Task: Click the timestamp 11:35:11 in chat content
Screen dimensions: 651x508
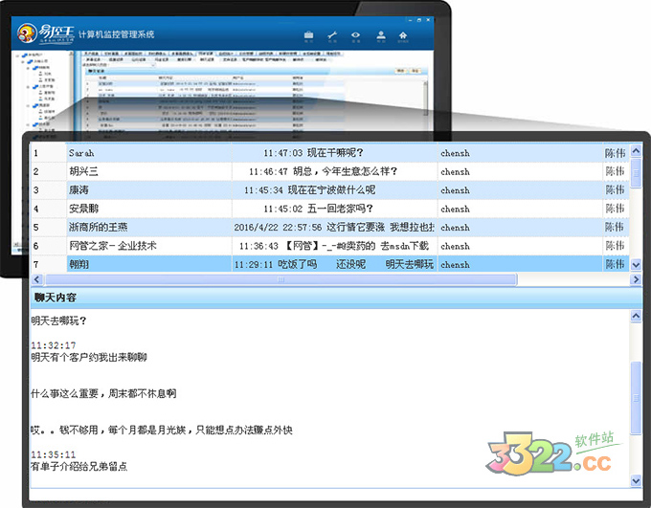Action: click(x=54, y=454)
